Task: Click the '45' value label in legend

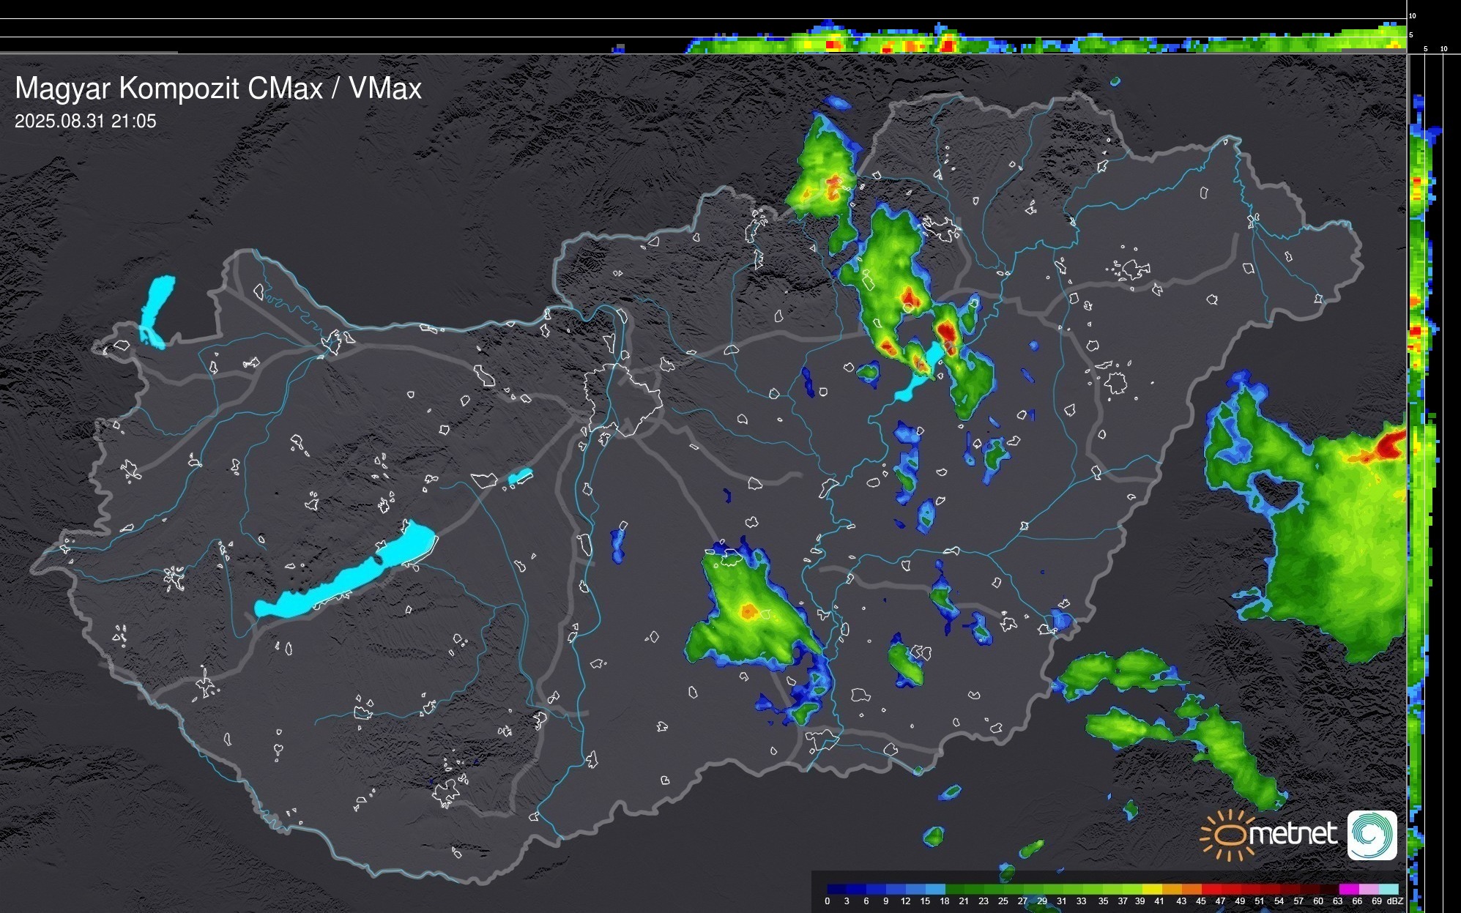Action: pyautogui.click(x=1200, y=901)
